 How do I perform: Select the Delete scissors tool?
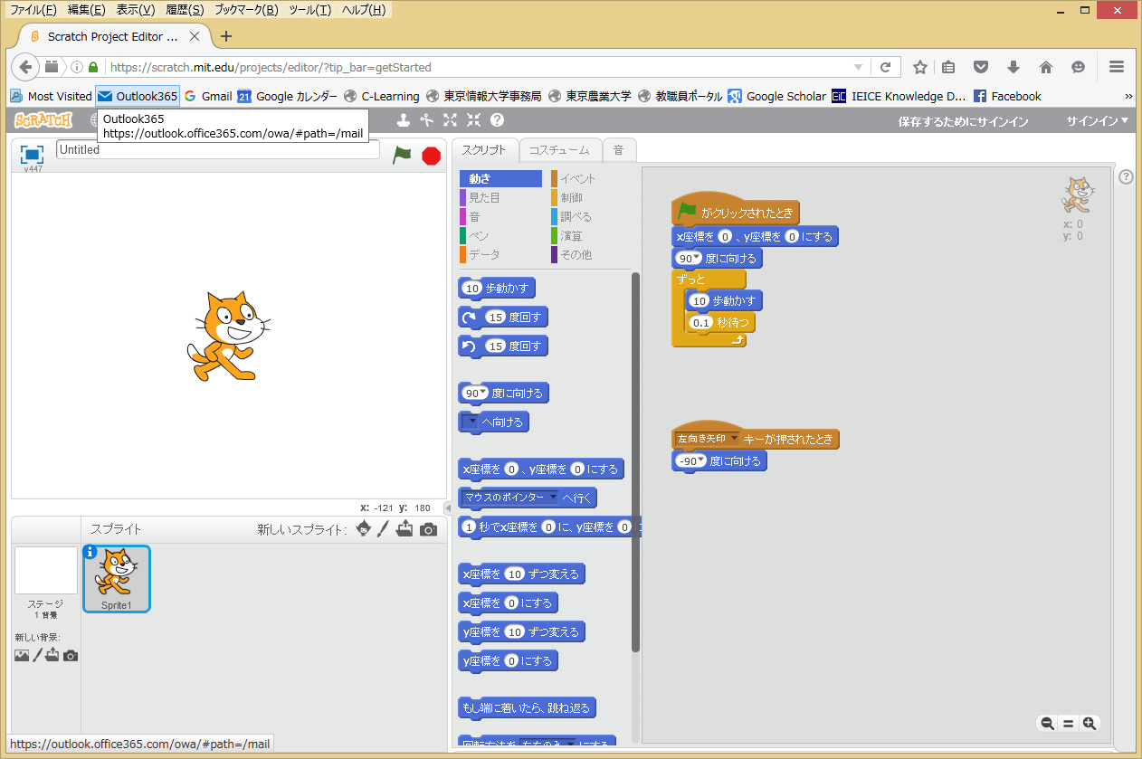tap(427, 120)
